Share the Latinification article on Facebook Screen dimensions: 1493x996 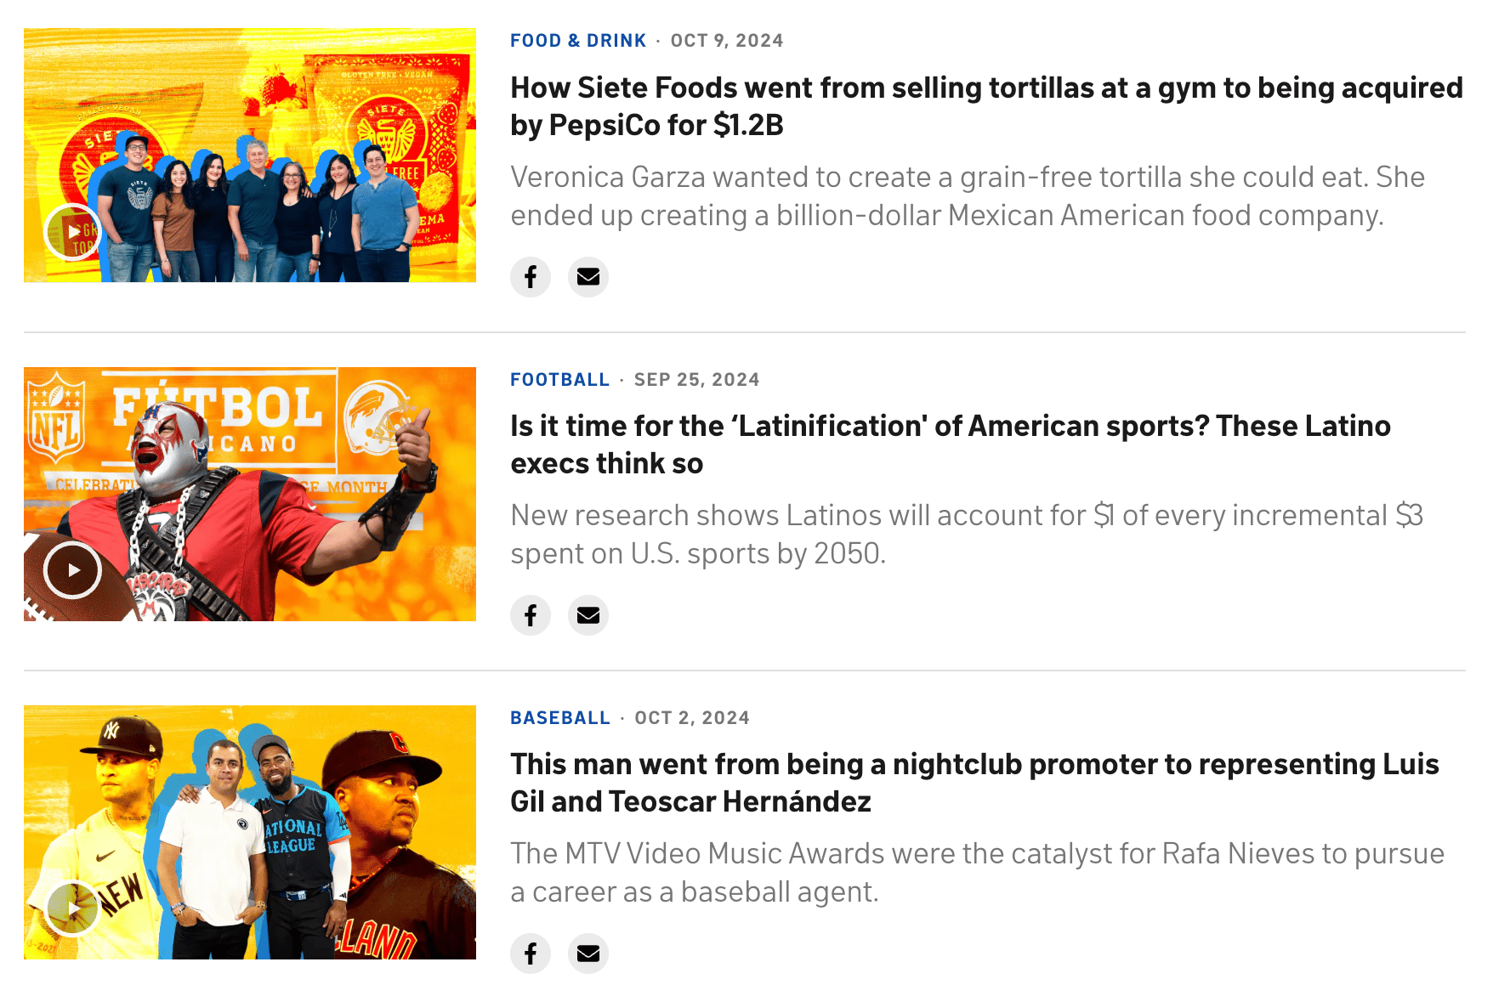(531, 615)
